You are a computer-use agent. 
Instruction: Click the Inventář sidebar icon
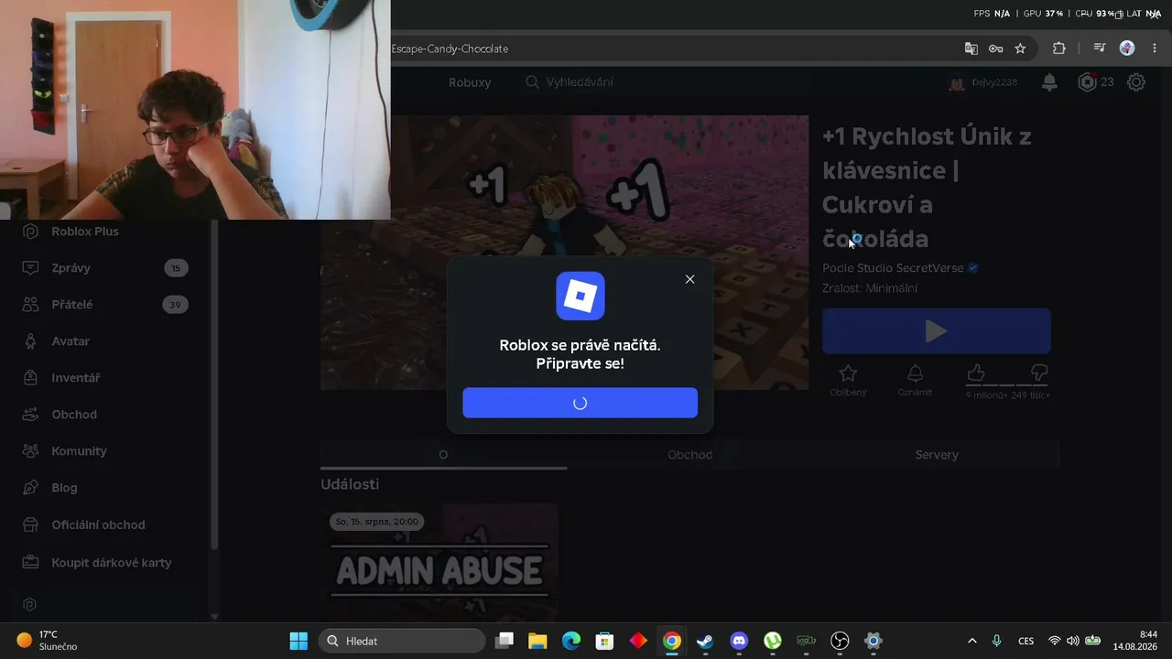(31, 378)
